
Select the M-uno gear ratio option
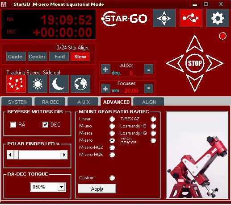coord(112,126)
